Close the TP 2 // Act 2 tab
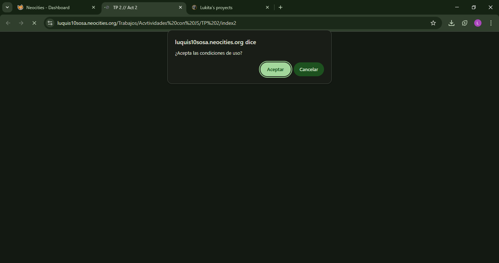The height and width of the screenshot is (263, 499). (180, 7)
